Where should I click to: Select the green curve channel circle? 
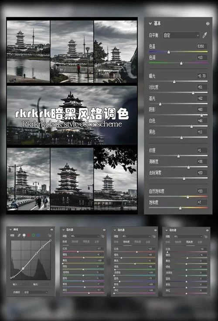pyautogui.click(x=34, y=236)
